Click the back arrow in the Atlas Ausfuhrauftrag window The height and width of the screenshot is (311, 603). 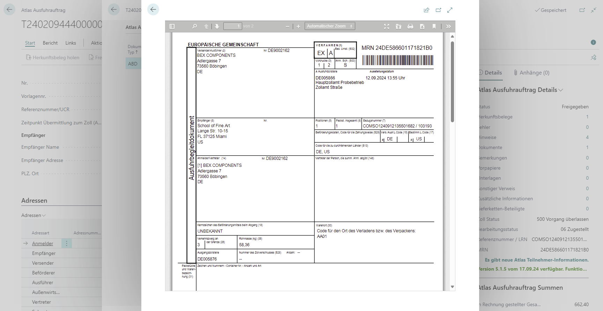click(9, 9)
